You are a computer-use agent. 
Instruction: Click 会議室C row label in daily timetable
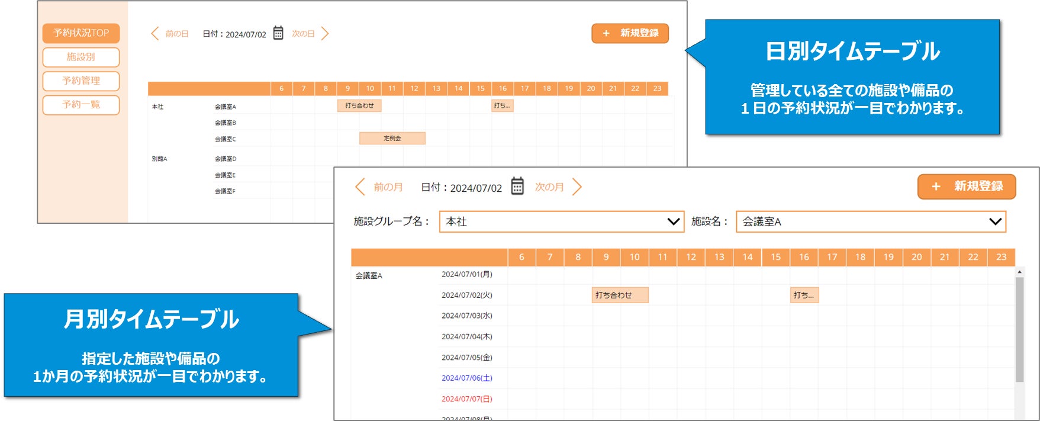(226, 139)
